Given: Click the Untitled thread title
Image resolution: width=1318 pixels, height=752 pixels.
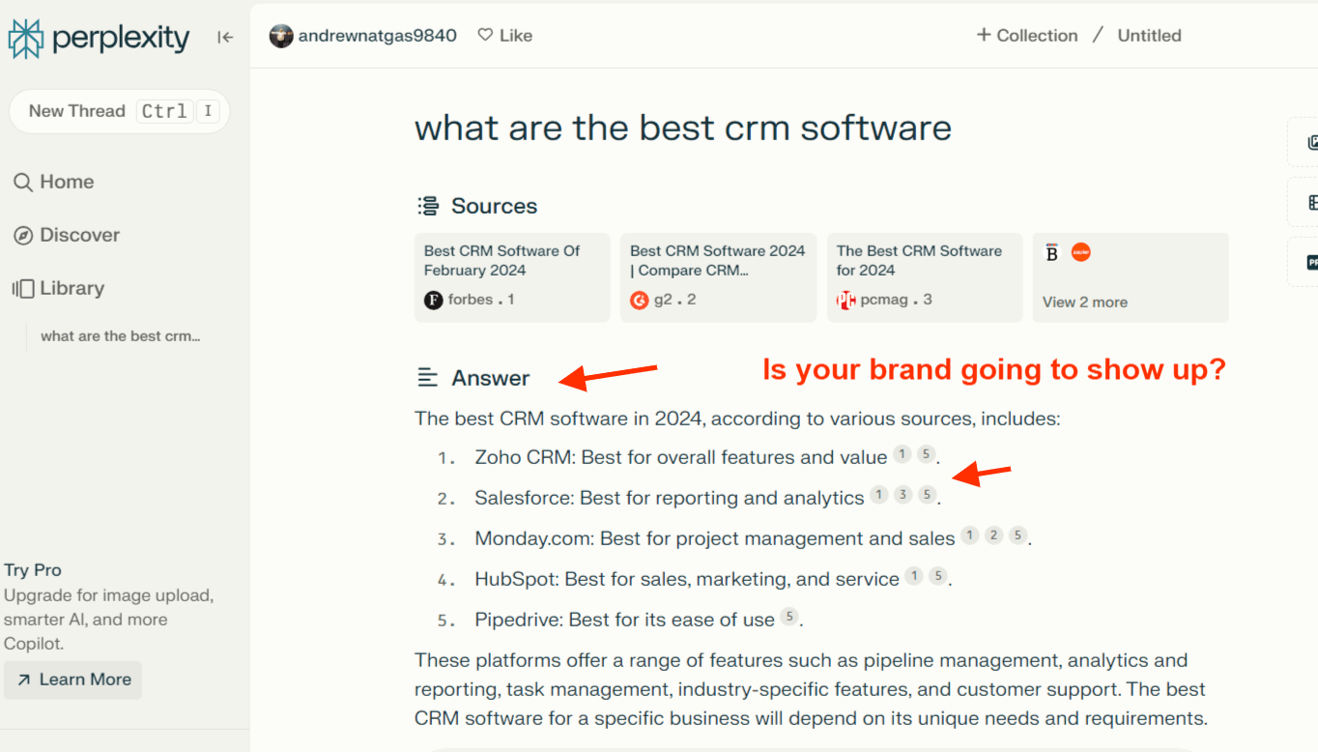Looking at the screenshot, I should 1149,36.
